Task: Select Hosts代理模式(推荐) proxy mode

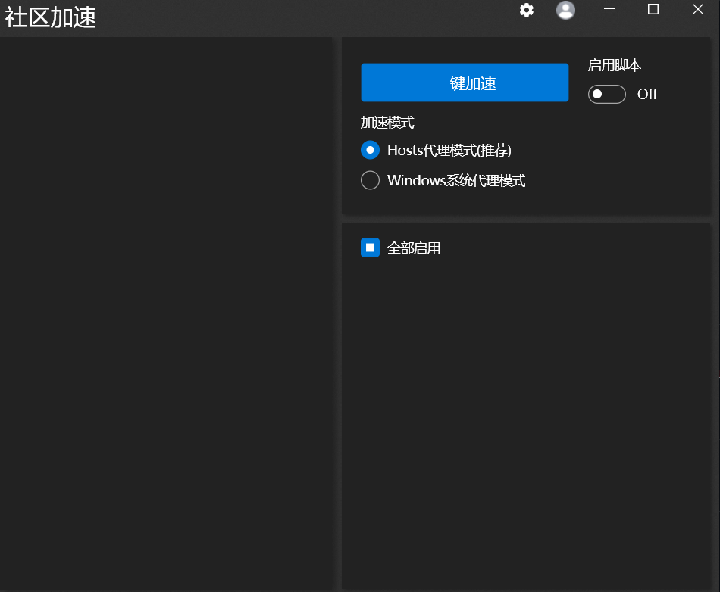Action: (370, 149)
